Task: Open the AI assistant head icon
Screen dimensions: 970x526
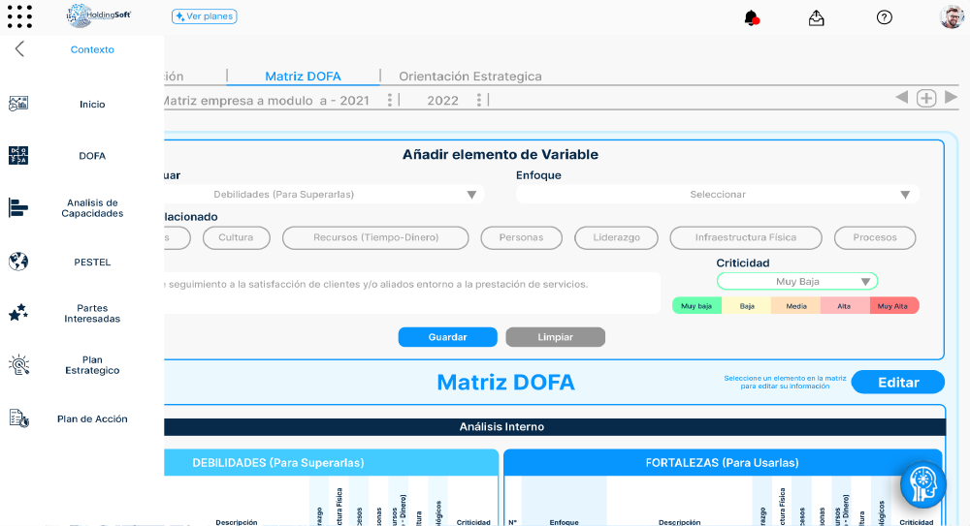Action: pos(923,484)
